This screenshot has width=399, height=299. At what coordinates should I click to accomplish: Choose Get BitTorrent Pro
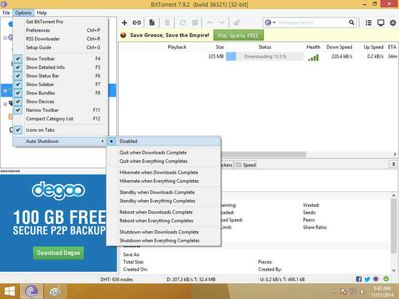[60, 22]
